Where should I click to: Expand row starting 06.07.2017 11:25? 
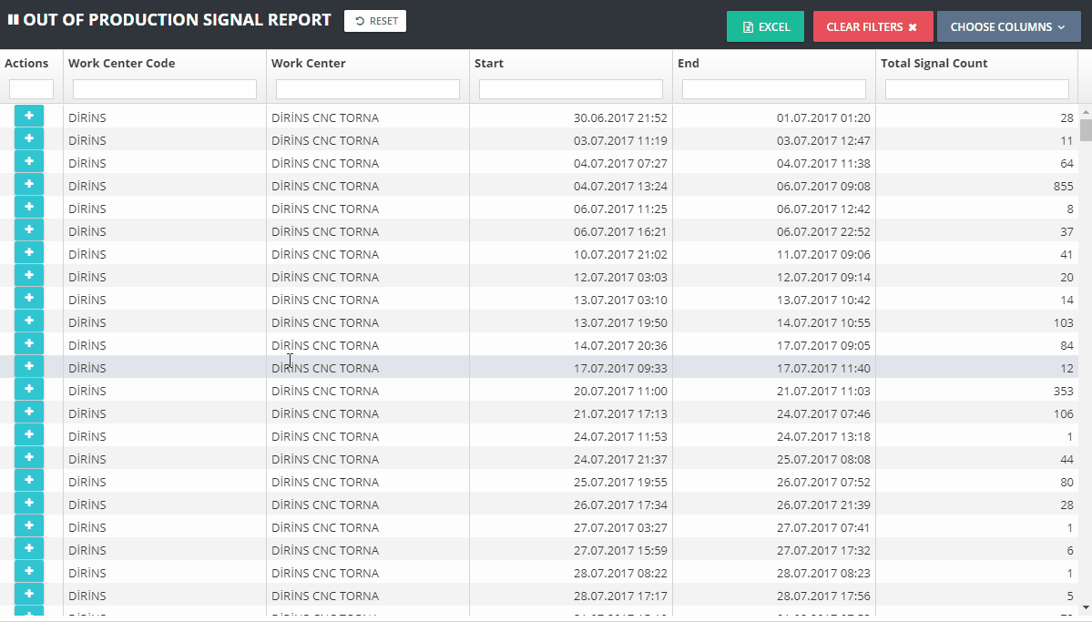[29, 207]
